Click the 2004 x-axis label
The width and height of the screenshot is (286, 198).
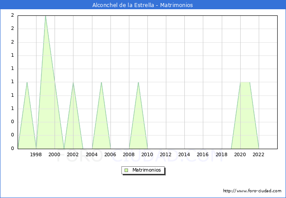(92, 154)
